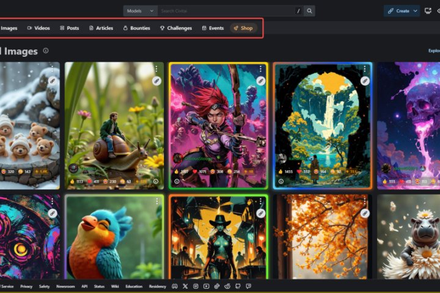Viewport: 440px width, 293px height.
Task: Open three-dot options on waterfall cave image
Action: (x=364, y=69)
